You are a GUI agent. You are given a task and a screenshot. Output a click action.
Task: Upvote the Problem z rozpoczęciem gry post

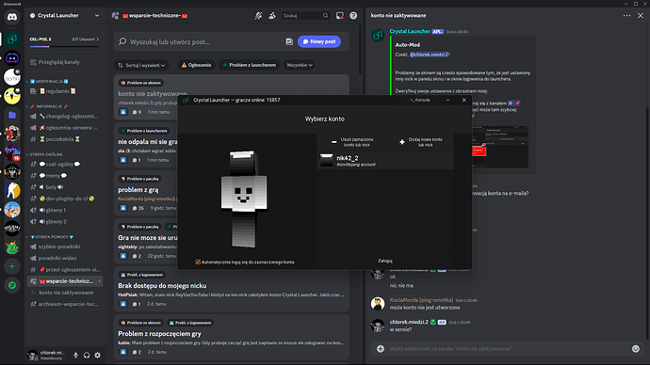[x=123, y=352]
